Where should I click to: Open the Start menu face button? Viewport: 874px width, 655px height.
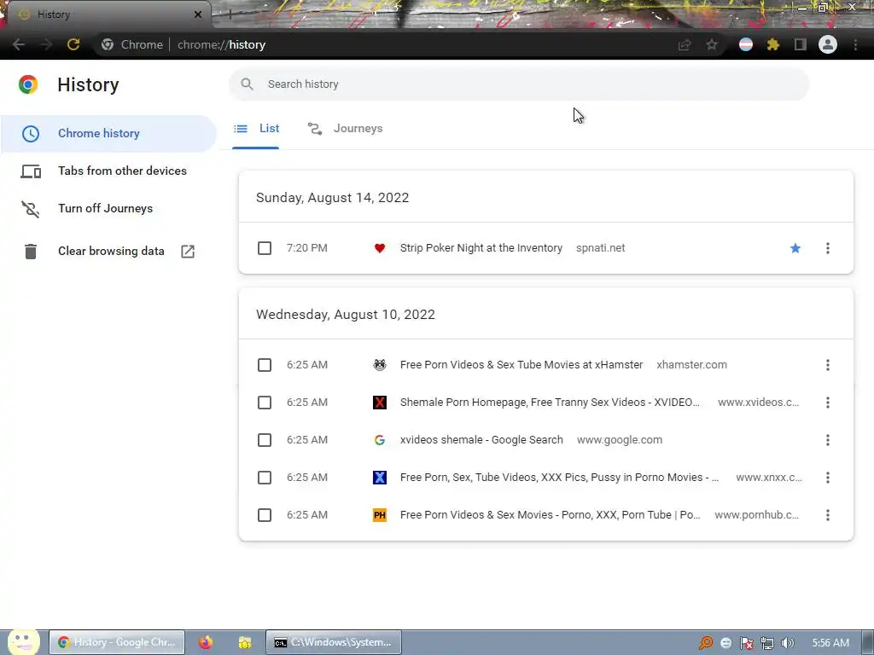[x=23, y=642]
